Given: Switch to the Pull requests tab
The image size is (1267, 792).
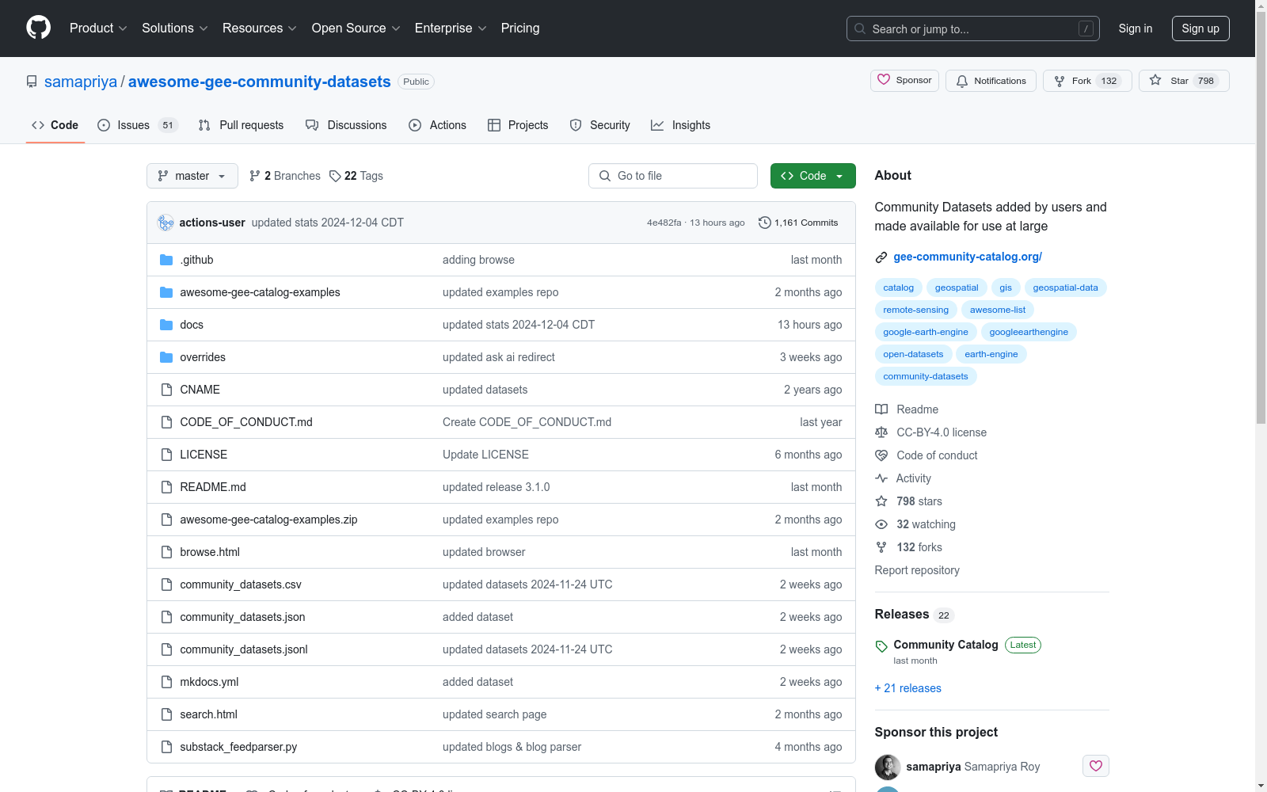Looking at the screenshot, I should tap(241, 125).
